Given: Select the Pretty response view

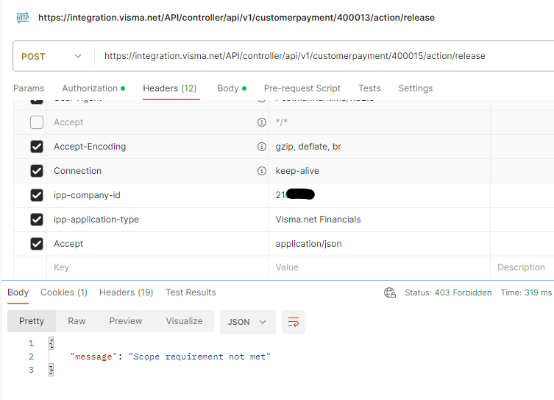Looking at the screenshot, I should pos(32,321).
